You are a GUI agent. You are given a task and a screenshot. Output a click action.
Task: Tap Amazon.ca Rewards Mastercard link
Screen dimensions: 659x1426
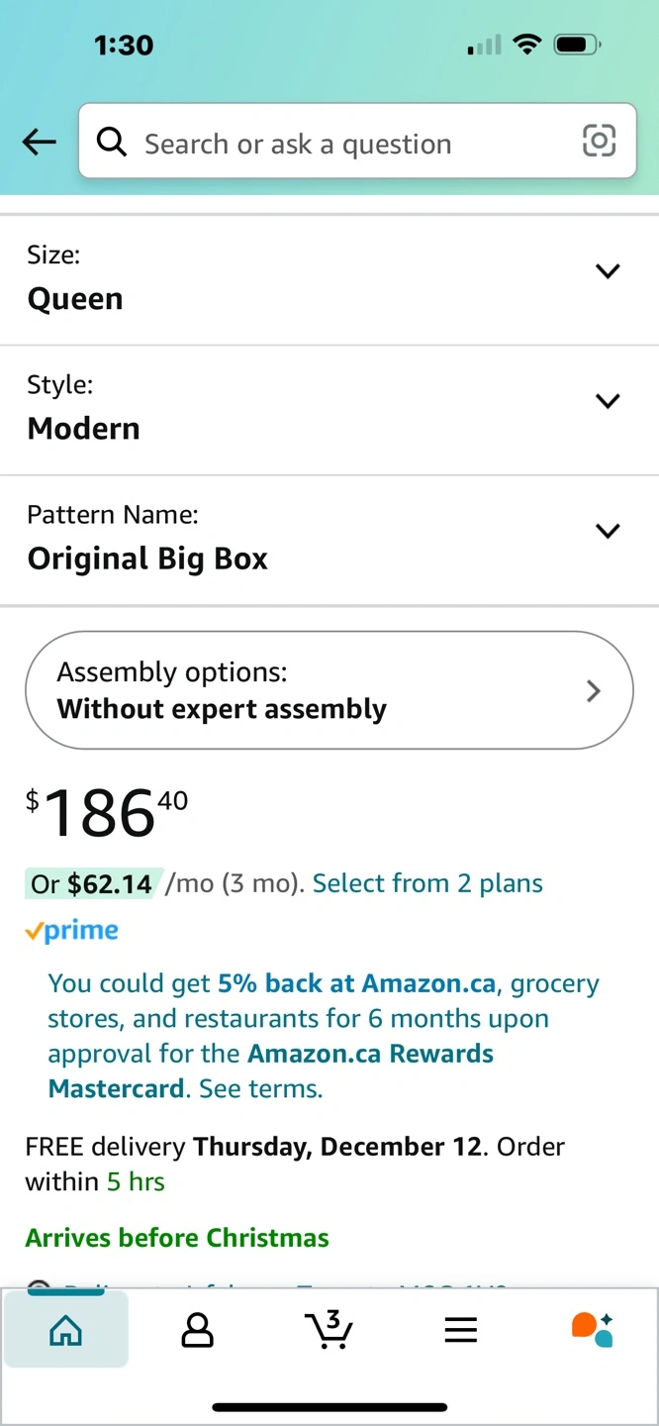[270, 1070]
